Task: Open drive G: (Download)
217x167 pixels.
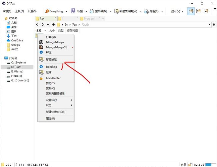Action: coord(18,80)
